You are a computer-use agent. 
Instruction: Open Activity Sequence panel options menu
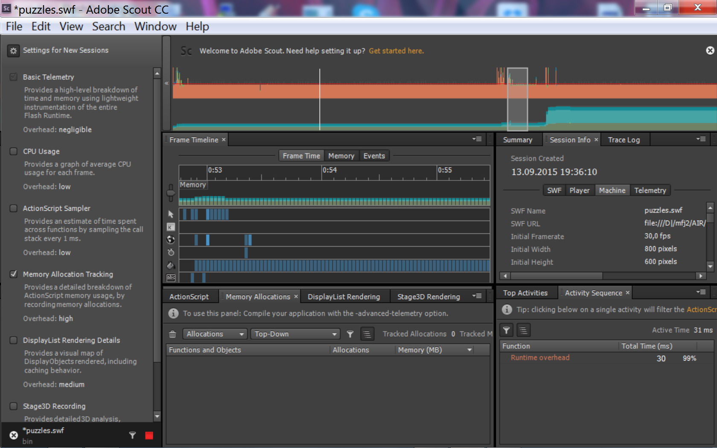point(701,292)
